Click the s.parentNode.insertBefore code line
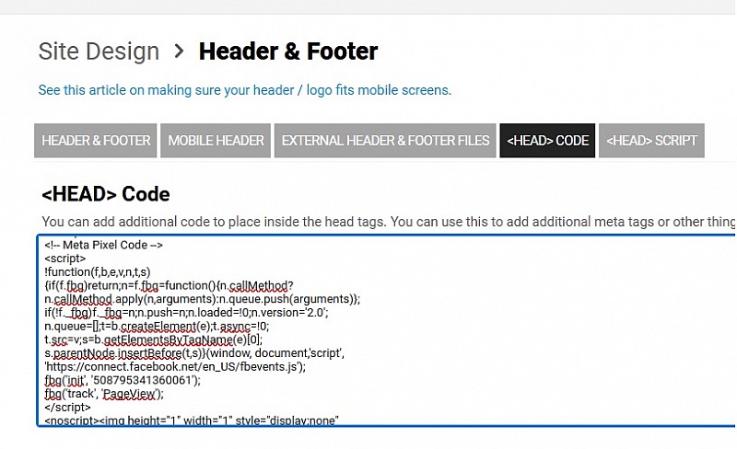 (194, 353)
